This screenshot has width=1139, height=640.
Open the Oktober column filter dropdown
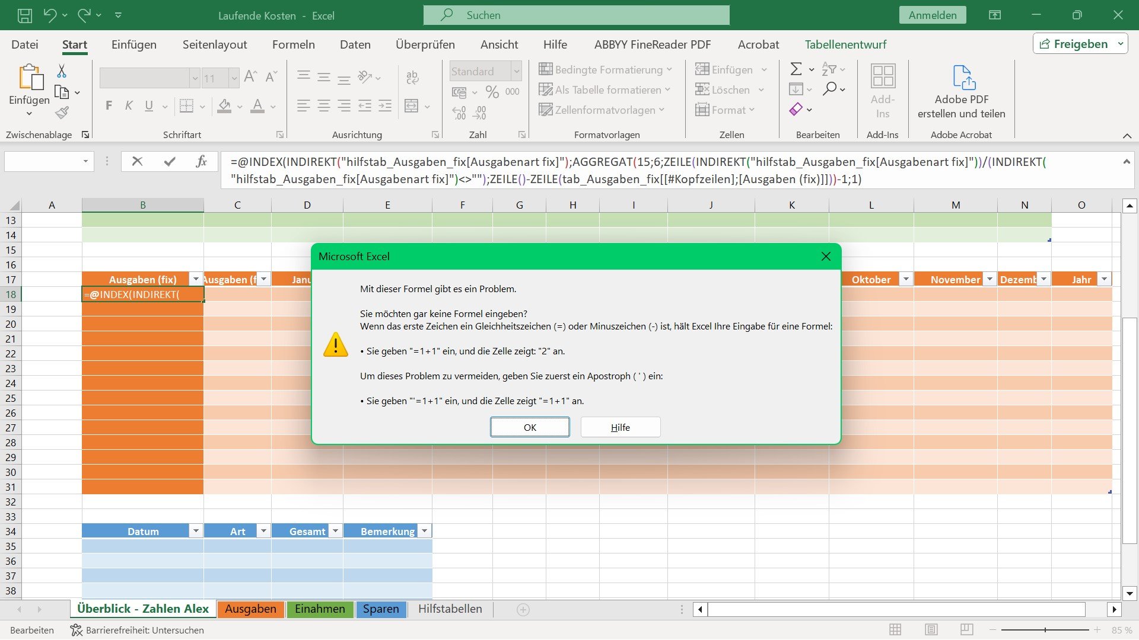[x=906, y=280]
